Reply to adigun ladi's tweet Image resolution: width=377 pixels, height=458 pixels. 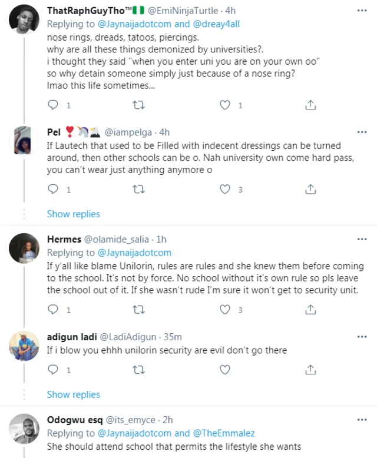(x=53, y=370)
